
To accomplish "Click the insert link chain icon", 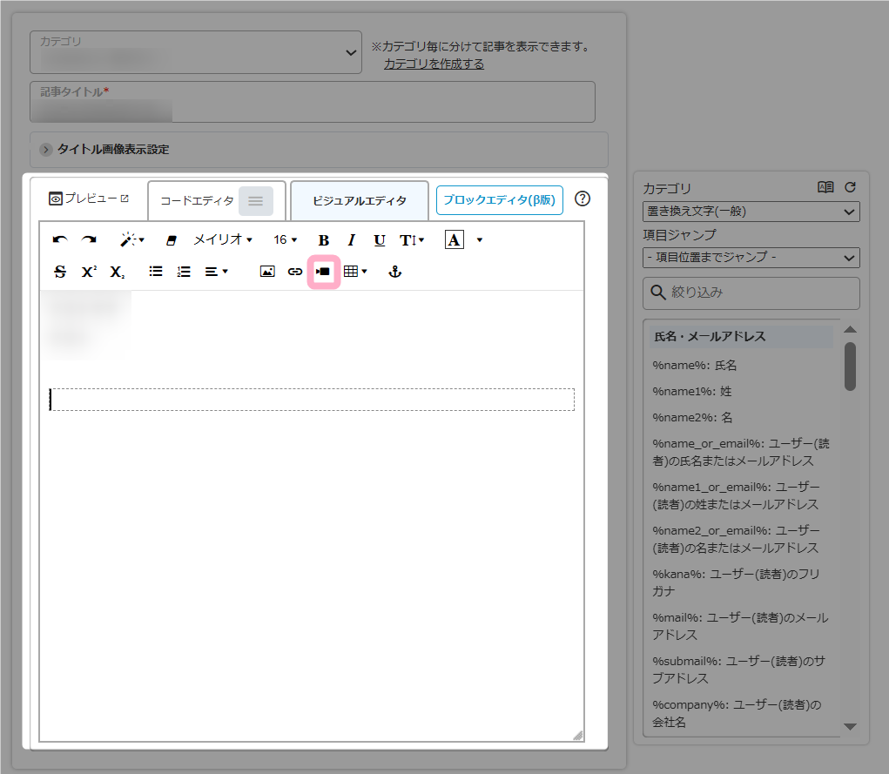I will pos(295,272).
